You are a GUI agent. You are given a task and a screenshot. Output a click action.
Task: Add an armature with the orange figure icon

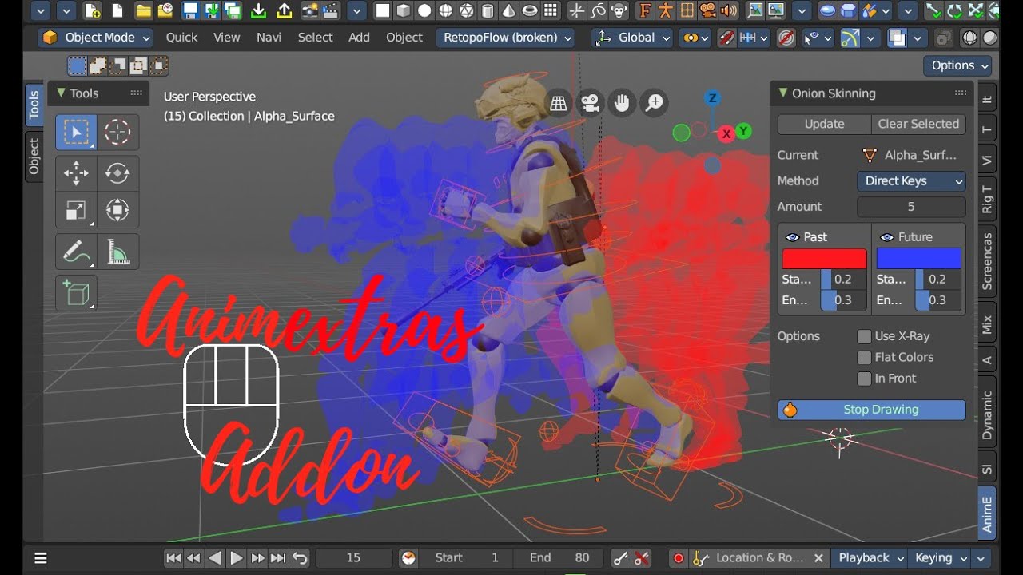[x=667, y=10]
